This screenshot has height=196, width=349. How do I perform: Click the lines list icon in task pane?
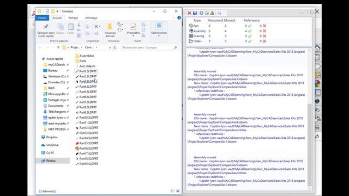click(317, 127)
